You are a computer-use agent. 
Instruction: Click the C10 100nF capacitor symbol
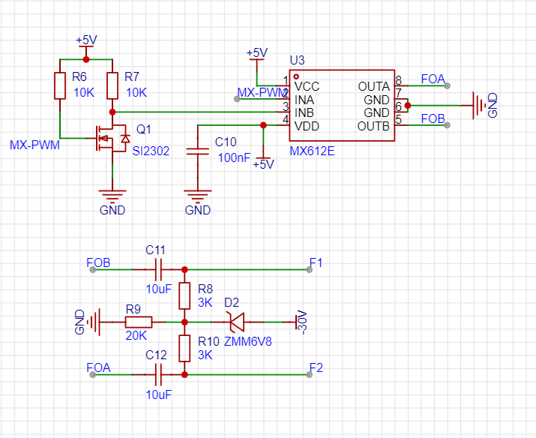[x=198, y=151]
